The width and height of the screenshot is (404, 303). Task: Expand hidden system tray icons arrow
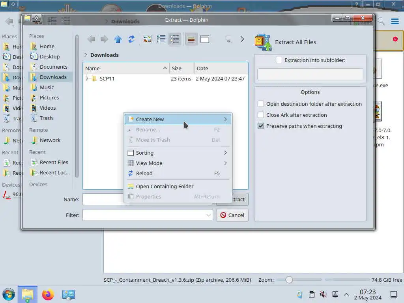[346, 294]
